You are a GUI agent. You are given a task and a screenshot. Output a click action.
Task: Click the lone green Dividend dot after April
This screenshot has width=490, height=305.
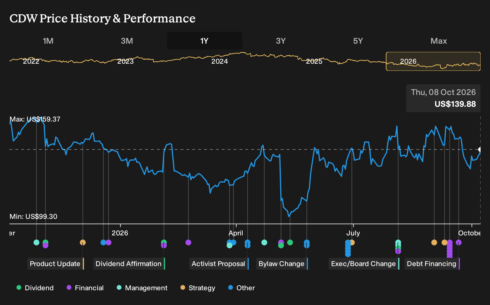coord(290,242)
